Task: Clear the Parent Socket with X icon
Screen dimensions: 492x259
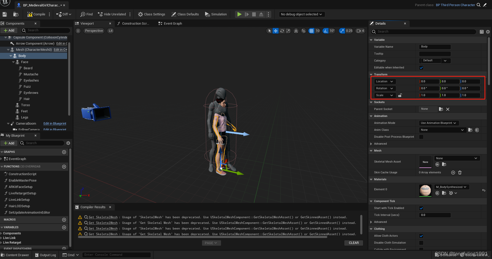Action: [448, 109]
